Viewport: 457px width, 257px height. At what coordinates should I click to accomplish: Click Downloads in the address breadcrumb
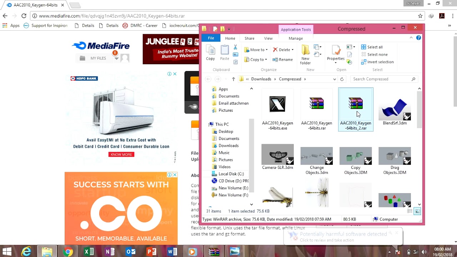[261, 79]
